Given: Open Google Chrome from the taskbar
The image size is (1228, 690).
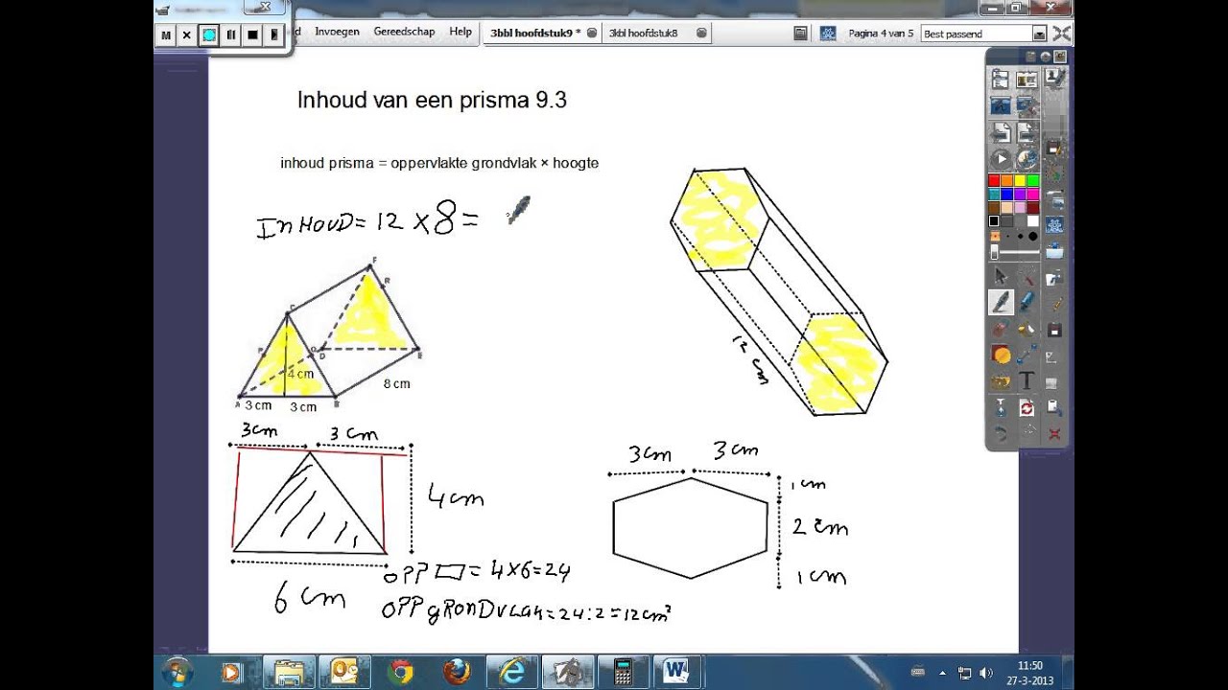Looking at the screenshot, I should click(x=401, y=672).
